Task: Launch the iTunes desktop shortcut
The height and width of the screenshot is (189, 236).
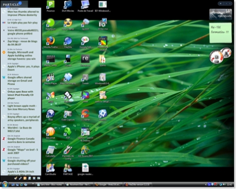Action: click(x=68, y=60)
